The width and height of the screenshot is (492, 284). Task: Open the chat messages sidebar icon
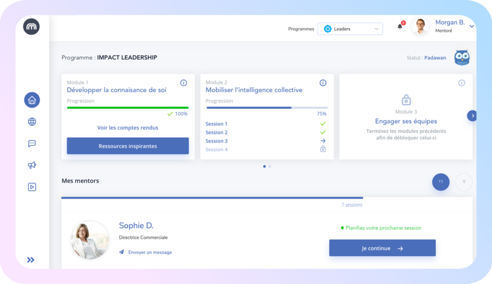[32, 143]
